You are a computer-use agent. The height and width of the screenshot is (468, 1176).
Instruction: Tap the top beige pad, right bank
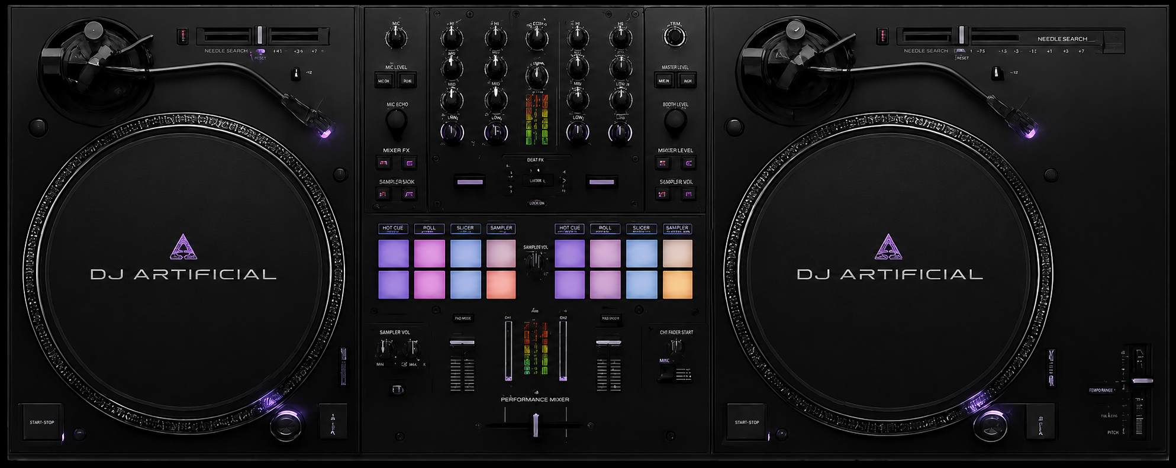(678, 254)
